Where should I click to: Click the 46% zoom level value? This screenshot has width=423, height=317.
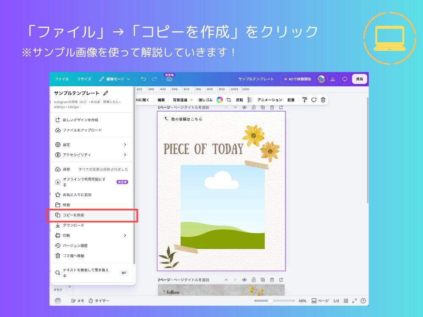(x=302, y=301)
